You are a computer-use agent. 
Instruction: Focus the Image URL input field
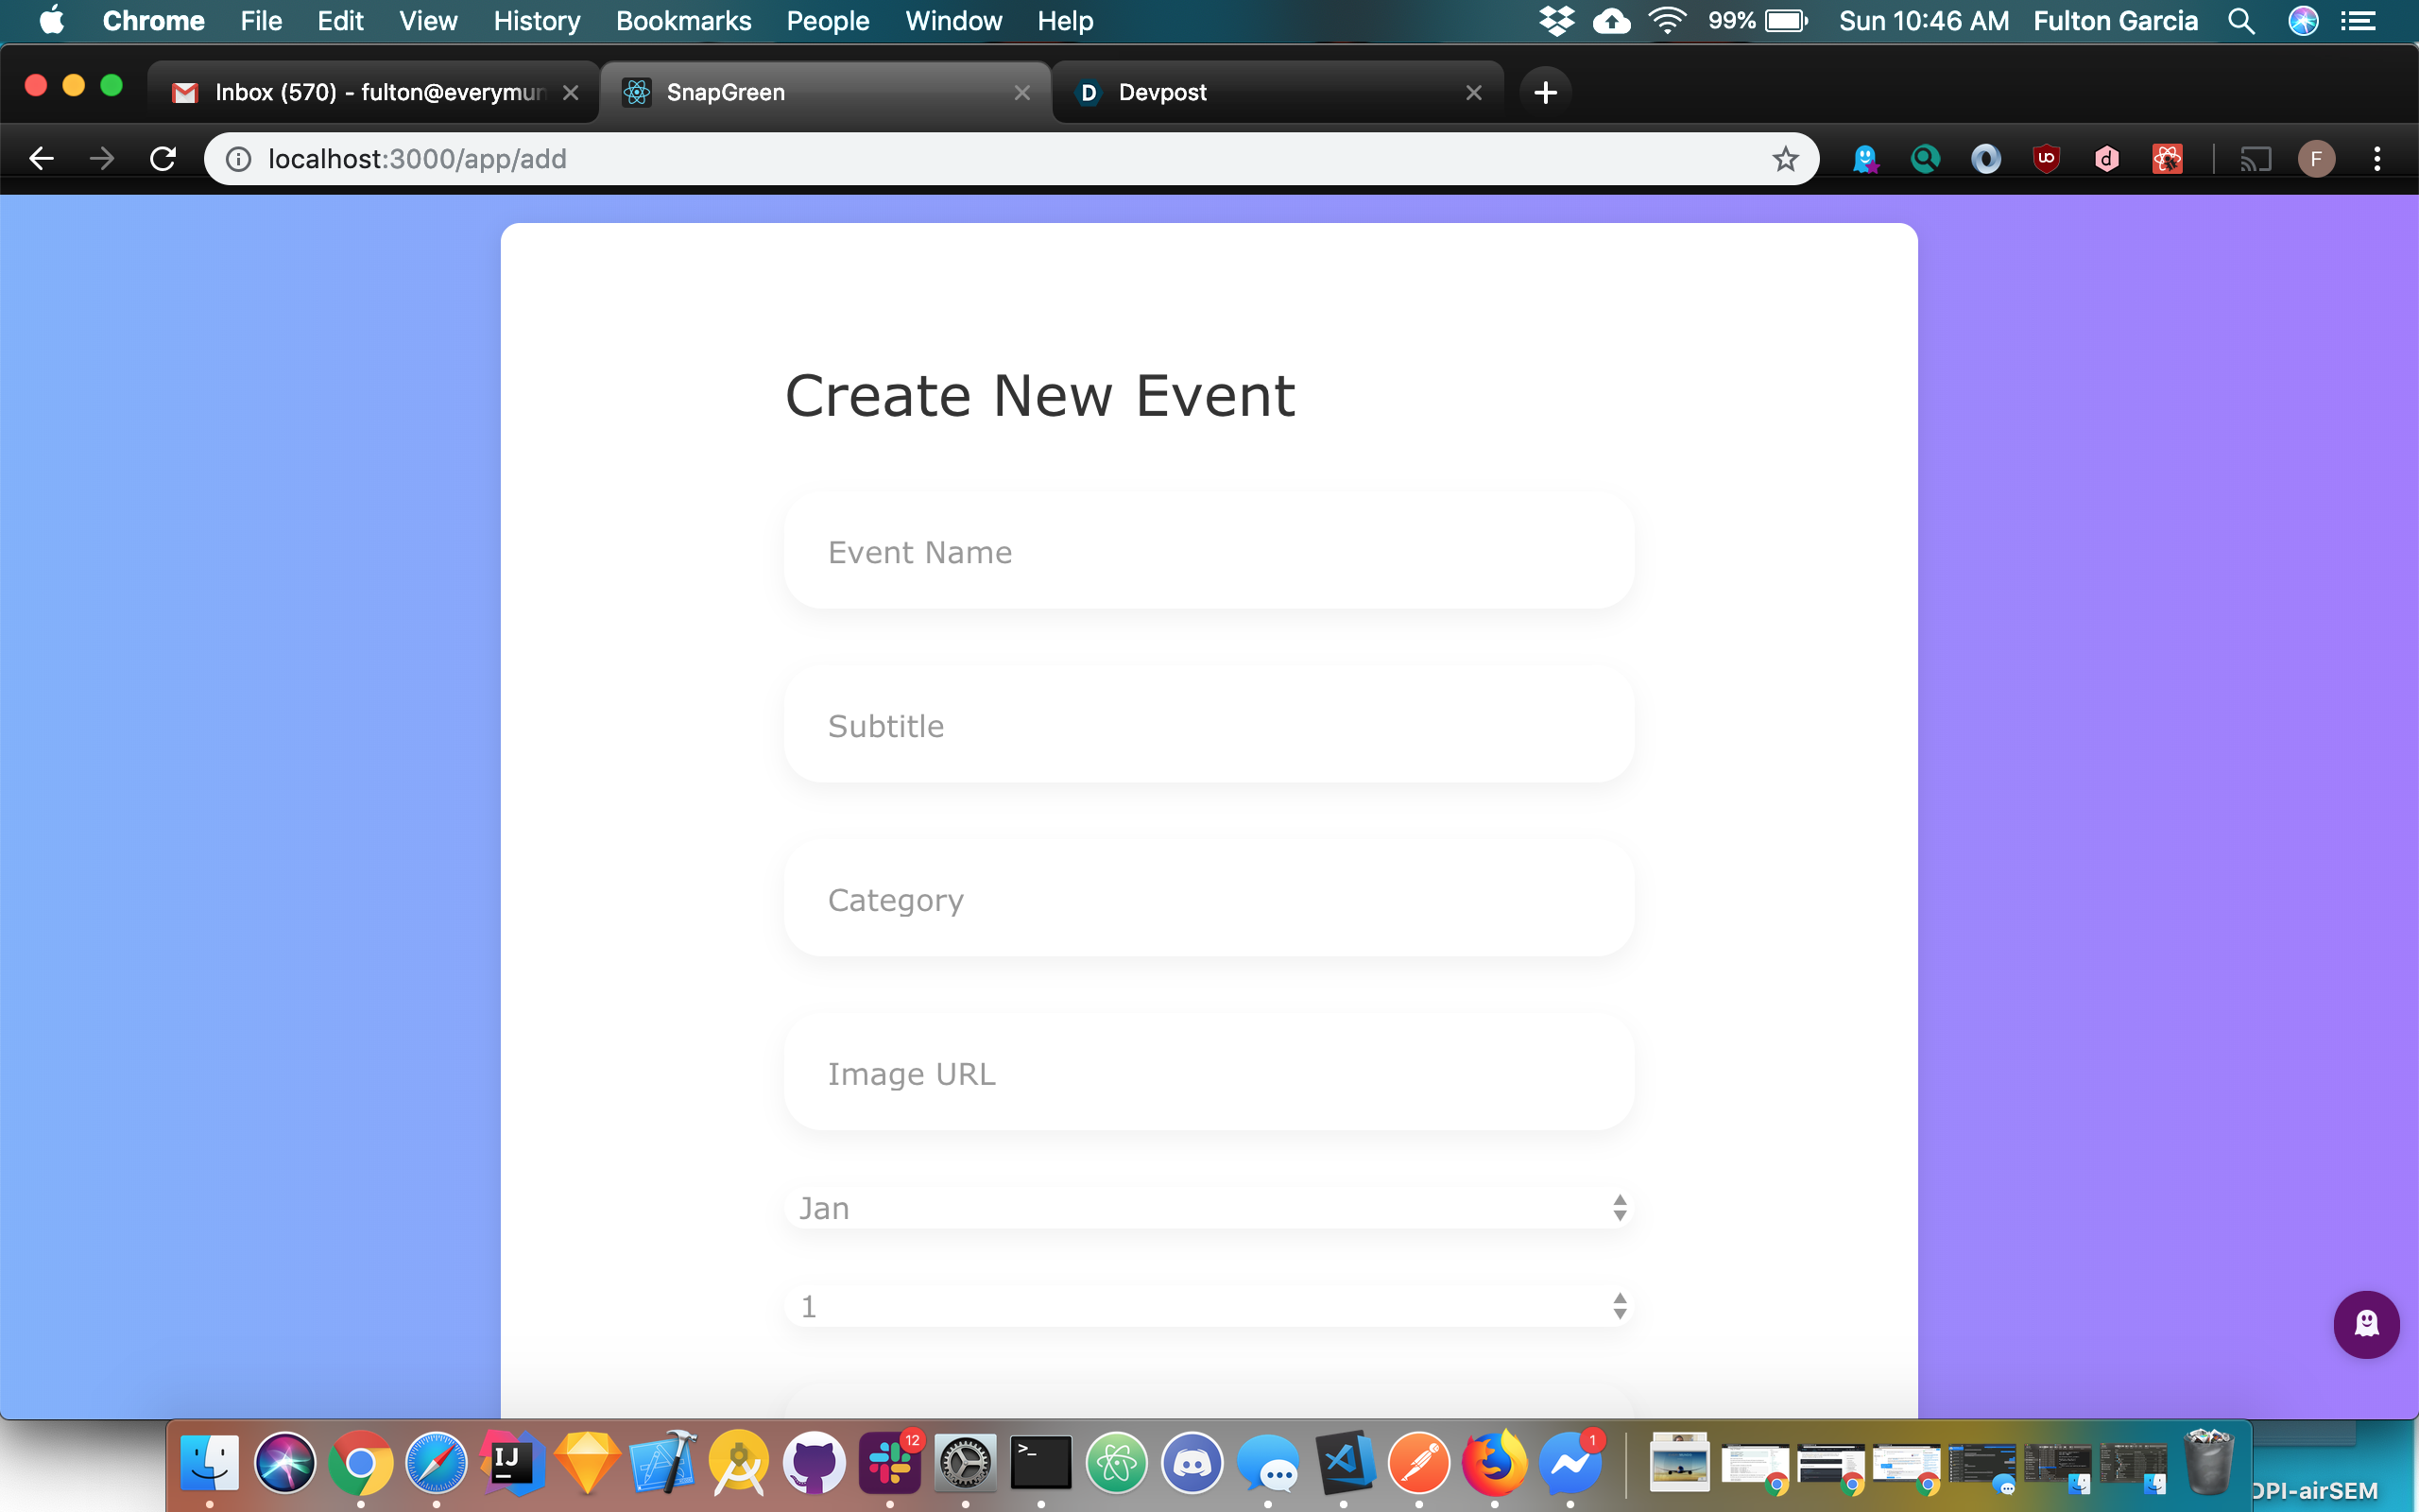(1209, 1074)
